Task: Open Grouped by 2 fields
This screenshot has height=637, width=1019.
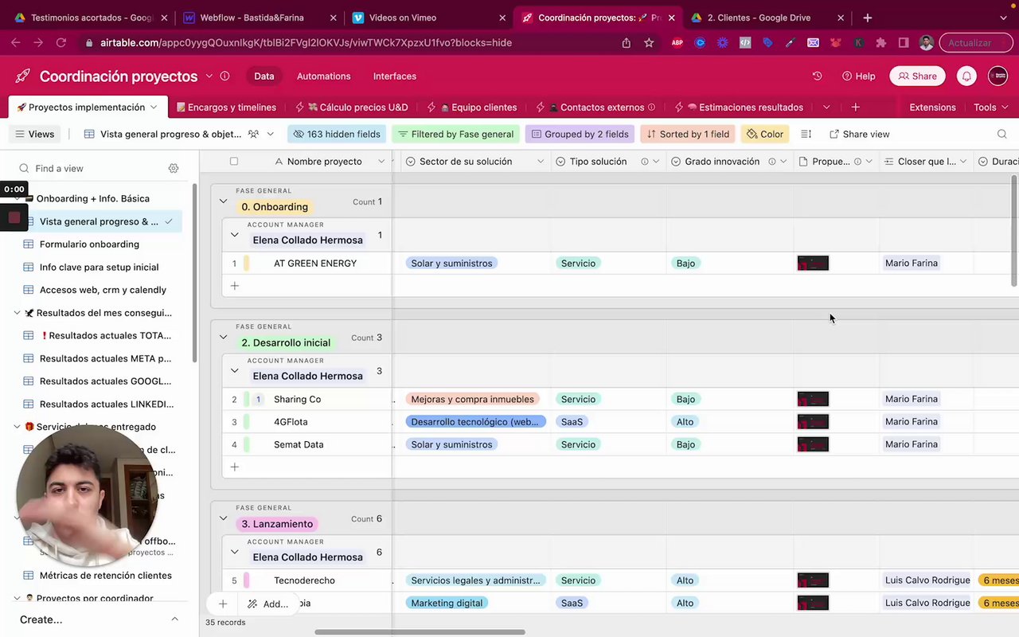Action: [580, 135]
